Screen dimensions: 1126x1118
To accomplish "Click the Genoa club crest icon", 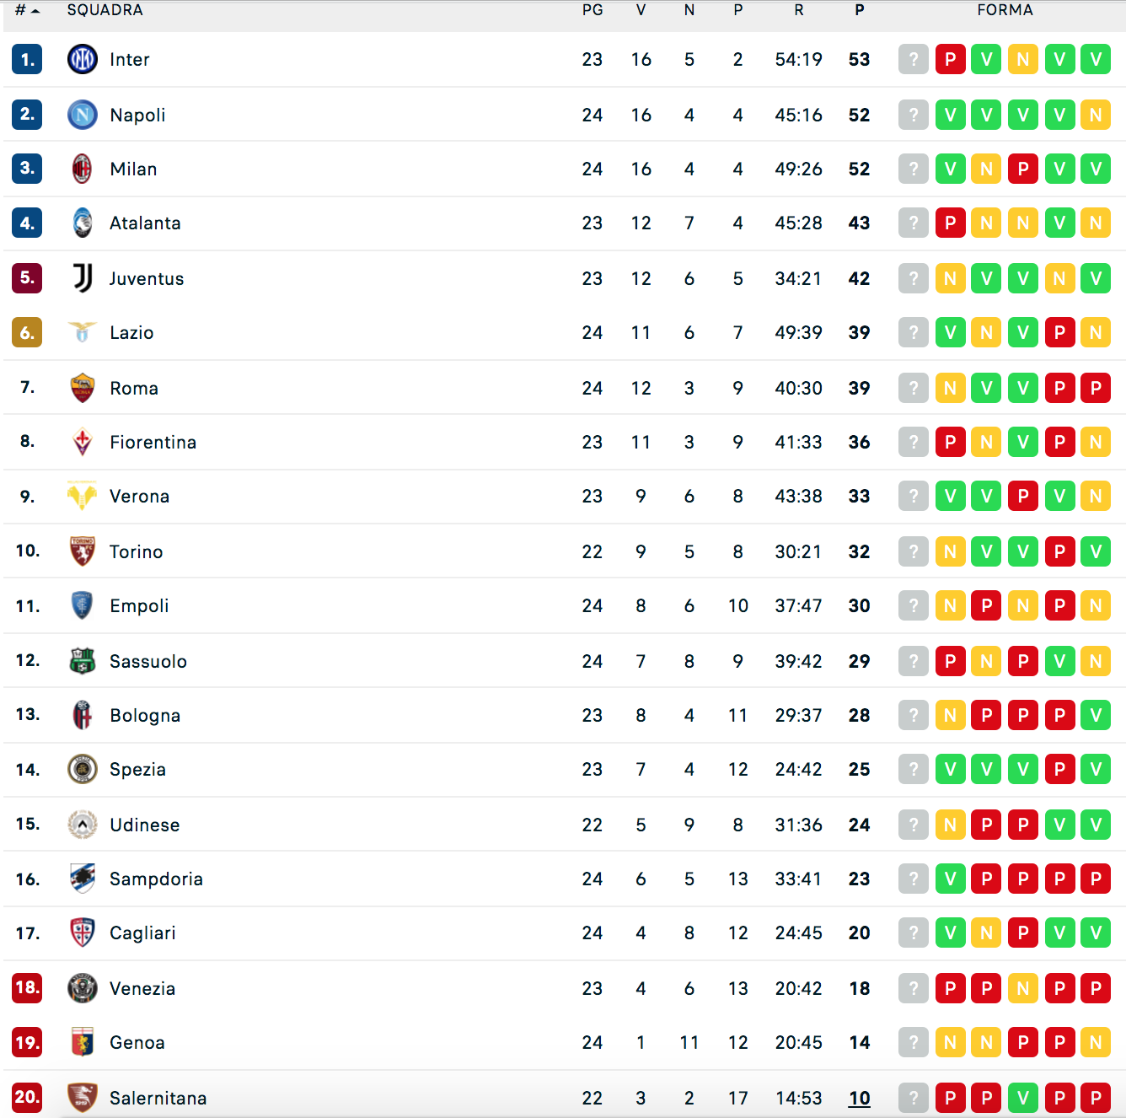I will click(x=83, y=1042).
